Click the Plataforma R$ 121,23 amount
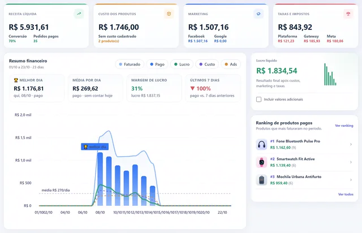362x233 pixels. point(286,41)
